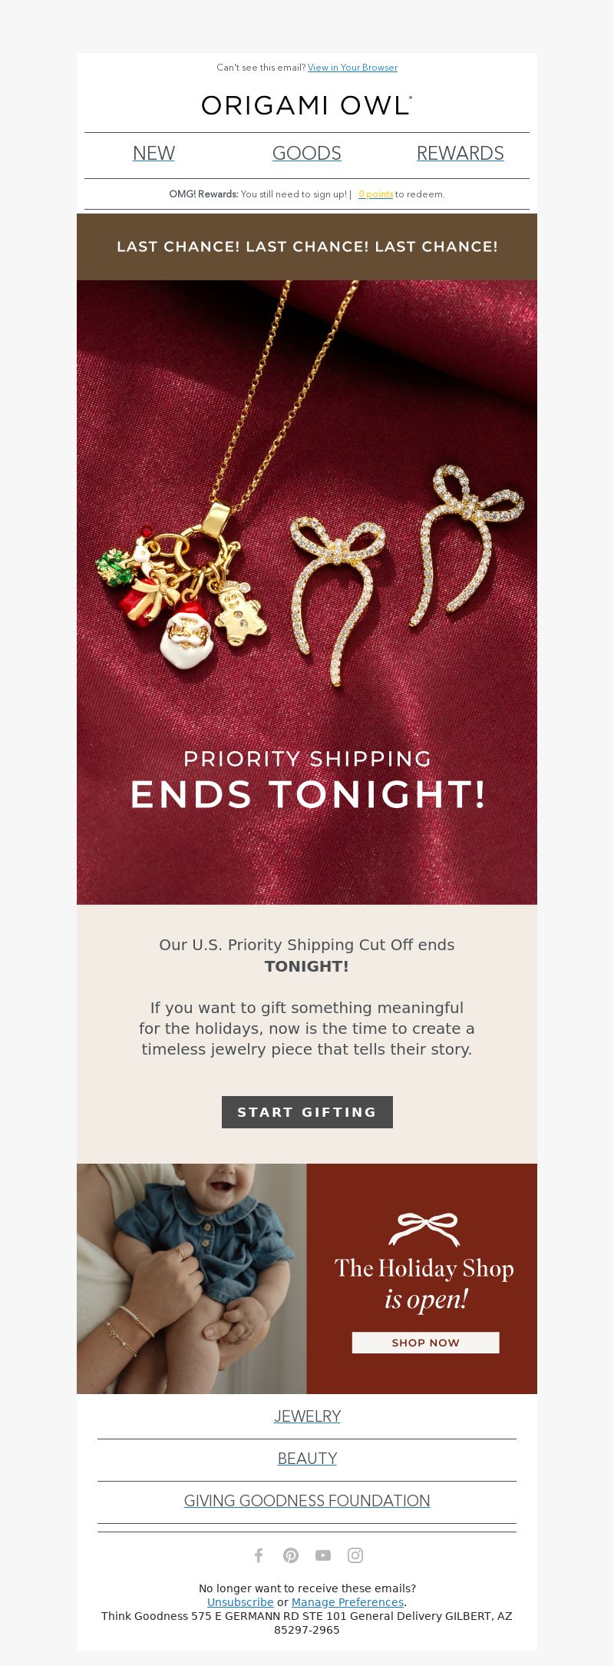The width and height of the screenshot is (614, 1666).
Task: Open the GOODS navigation link
Action: click(307, 153)
